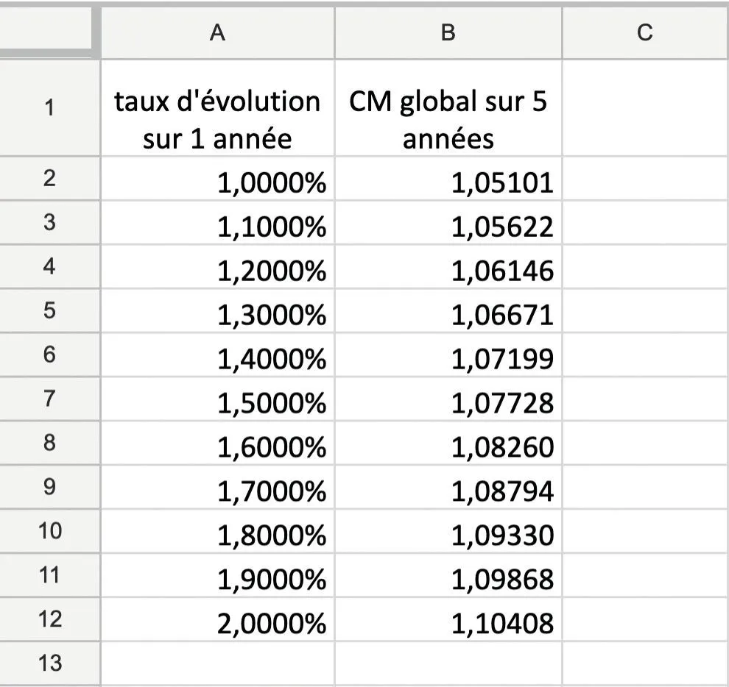Select row 10 header
Screen dimensions: 729x687
[x=49, y=531]
